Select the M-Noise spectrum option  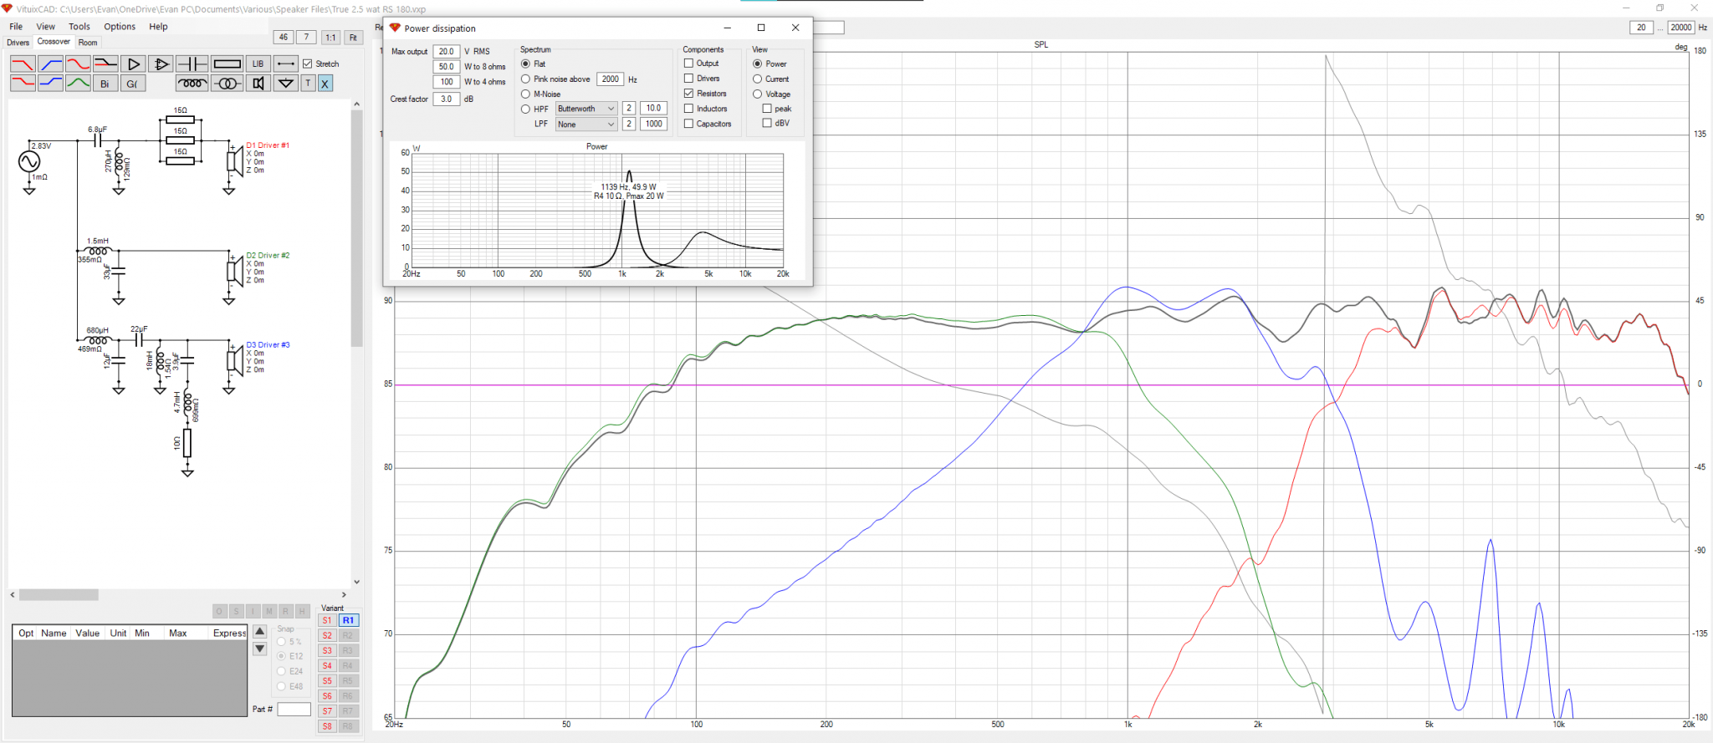tap(525, 94)
